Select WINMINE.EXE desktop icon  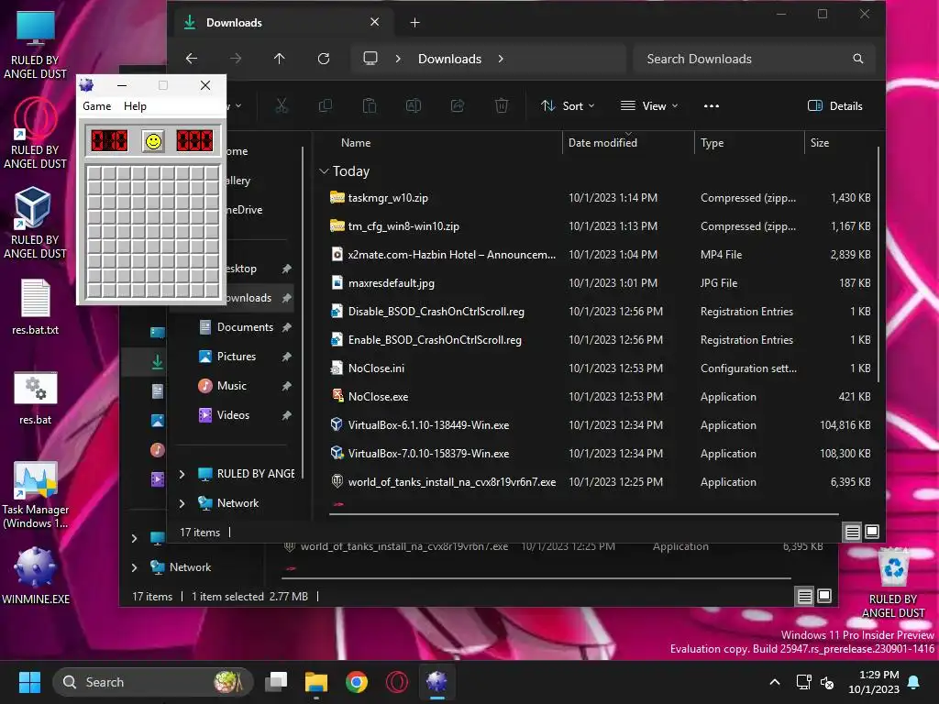coord(36,576)
